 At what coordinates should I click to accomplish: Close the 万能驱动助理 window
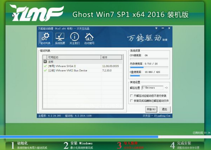[169, 28]
